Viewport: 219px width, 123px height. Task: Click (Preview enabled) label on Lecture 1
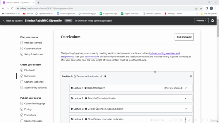173,88
